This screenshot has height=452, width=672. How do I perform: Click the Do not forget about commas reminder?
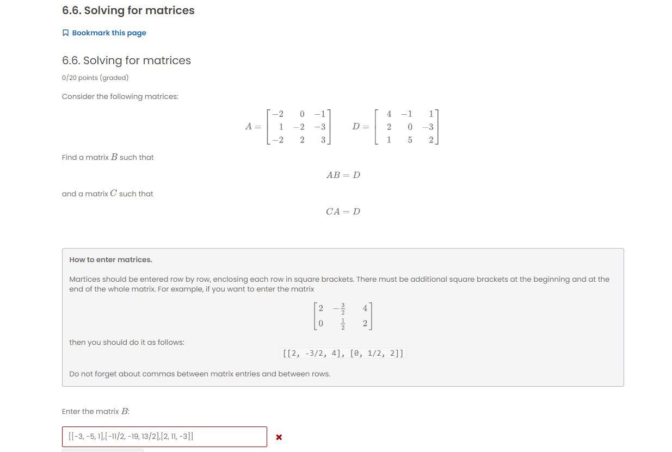point(200,374)
